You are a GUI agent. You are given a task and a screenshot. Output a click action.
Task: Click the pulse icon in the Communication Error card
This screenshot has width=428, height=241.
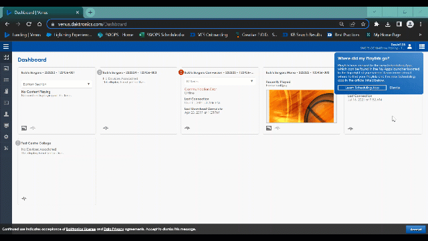[187, 128]
